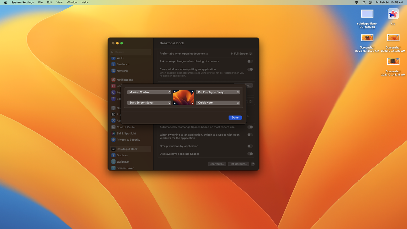Enable Group windows by application
This screenshot has height=229, width=407.
pos(250,146)
